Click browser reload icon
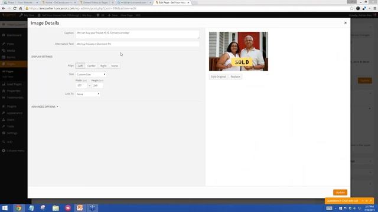This screenshot has width=378, height=212. pyautogui.click(x=15, y=8)
